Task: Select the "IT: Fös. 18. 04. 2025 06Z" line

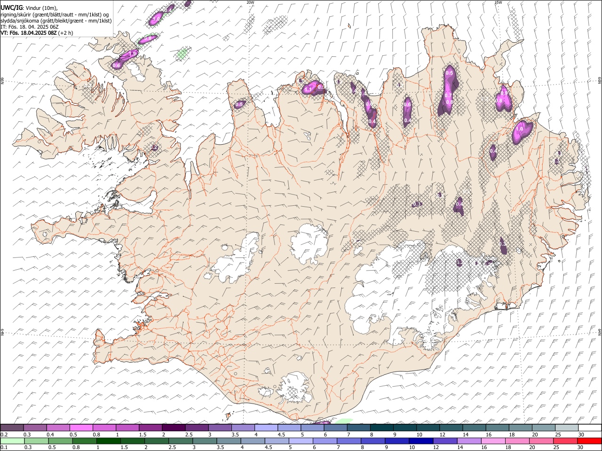Action: tap(30, 27)
